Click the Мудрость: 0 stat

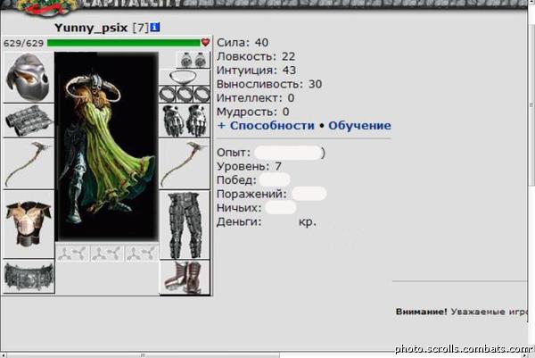coord(253,112)
